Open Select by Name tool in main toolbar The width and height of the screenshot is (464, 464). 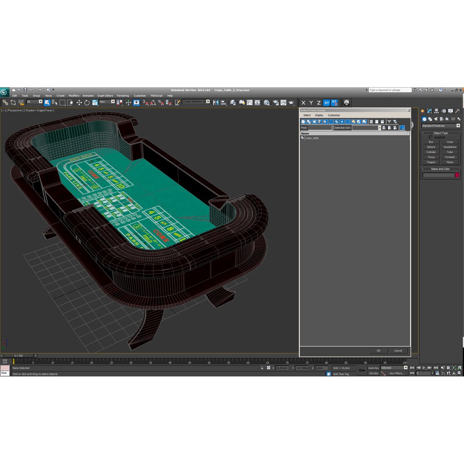(55, 103)
